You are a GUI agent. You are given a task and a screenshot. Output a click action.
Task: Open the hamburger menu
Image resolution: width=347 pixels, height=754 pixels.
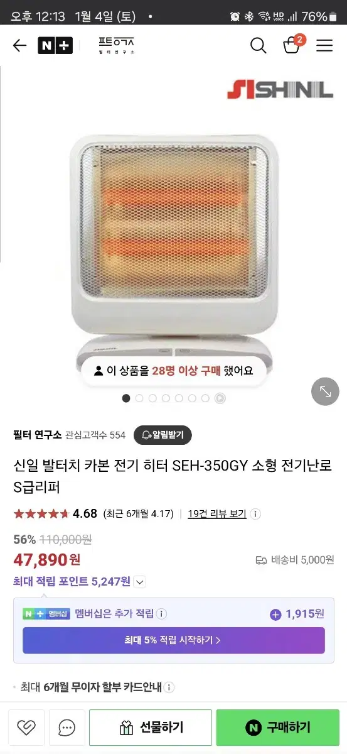coord(324,45)
